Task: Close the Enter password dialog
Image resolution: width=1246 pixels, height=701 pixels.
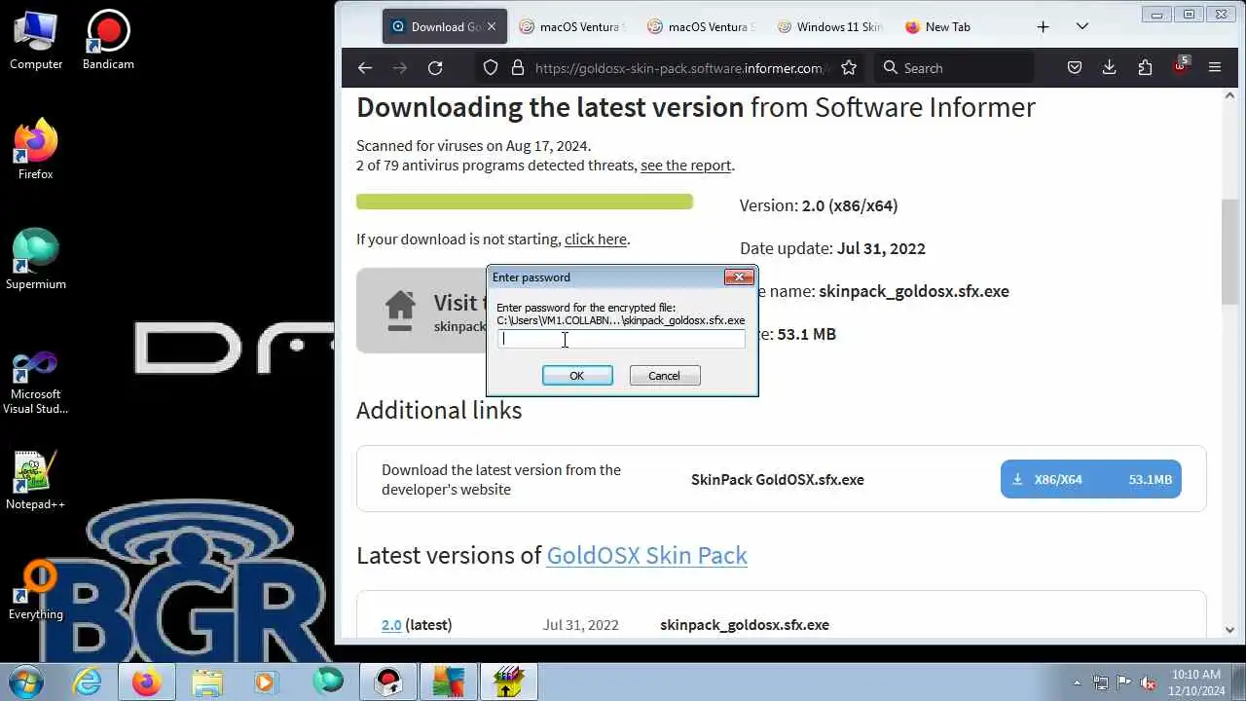Action: [x=739, y=277]
